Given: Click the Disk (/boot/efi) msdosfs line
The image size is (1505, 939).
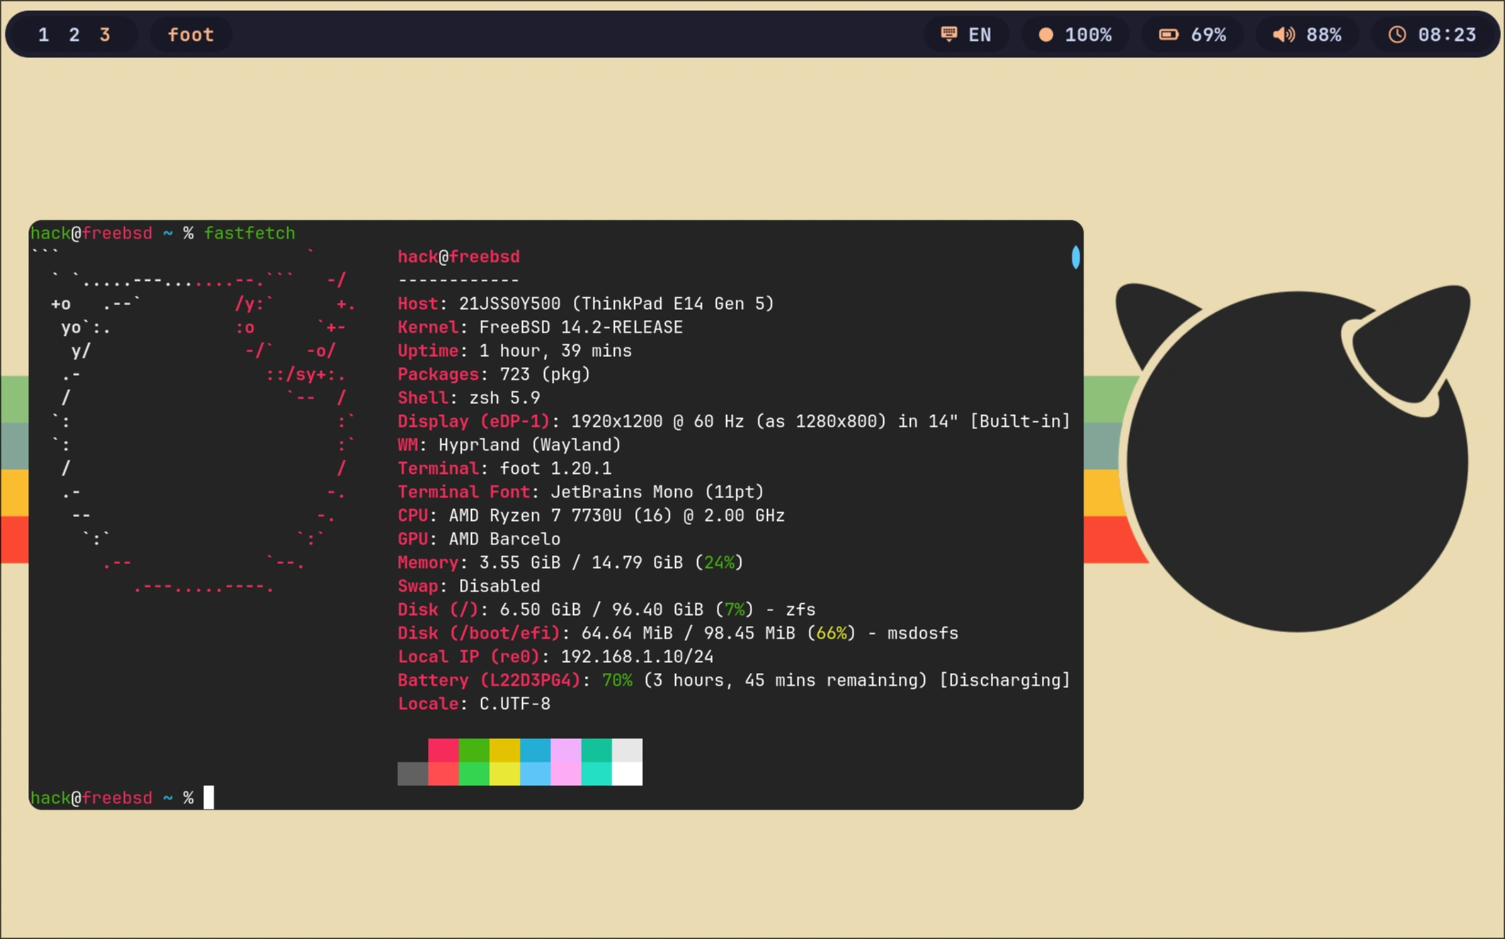Looking at the screenshot, I should [x=678, y=633].
